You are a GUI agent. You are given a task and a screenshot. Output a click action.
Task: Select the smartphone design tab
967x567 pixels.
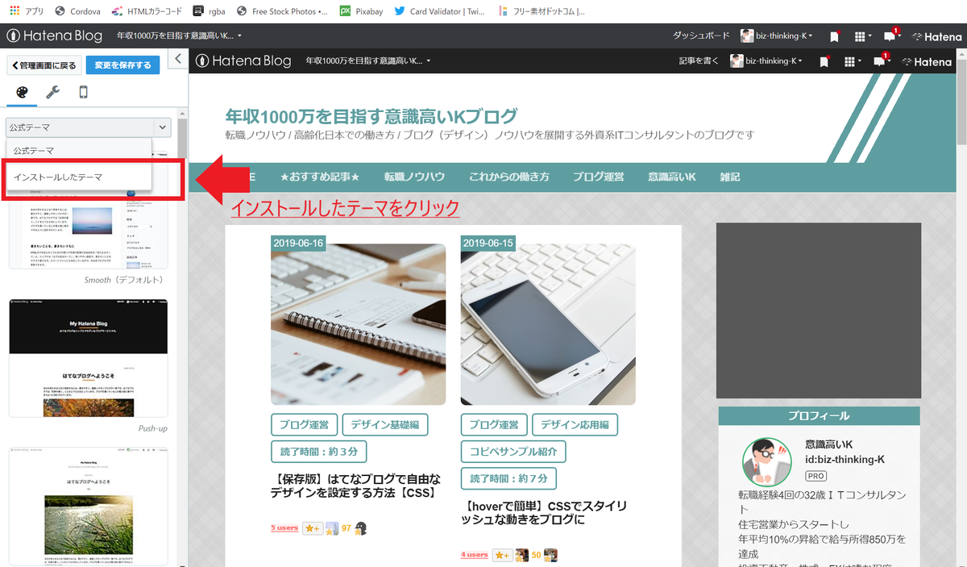(x=83, y=92)
